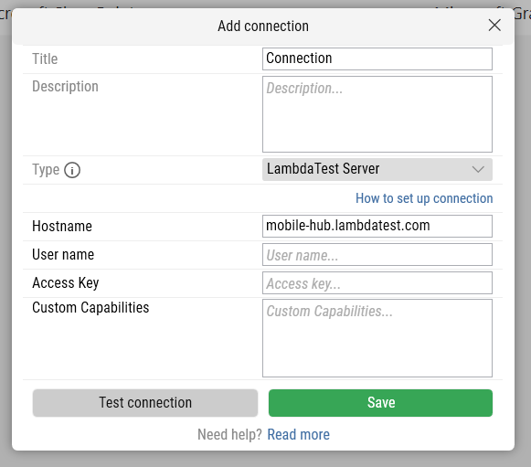The image size is (531, 467).
Task: Select the User name input
Action: [377, 255]
